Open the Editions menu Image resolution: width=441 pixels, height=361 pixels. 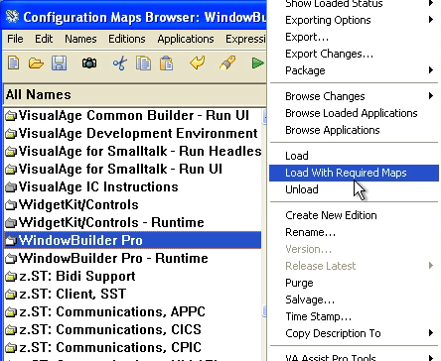tap(127, 39)
